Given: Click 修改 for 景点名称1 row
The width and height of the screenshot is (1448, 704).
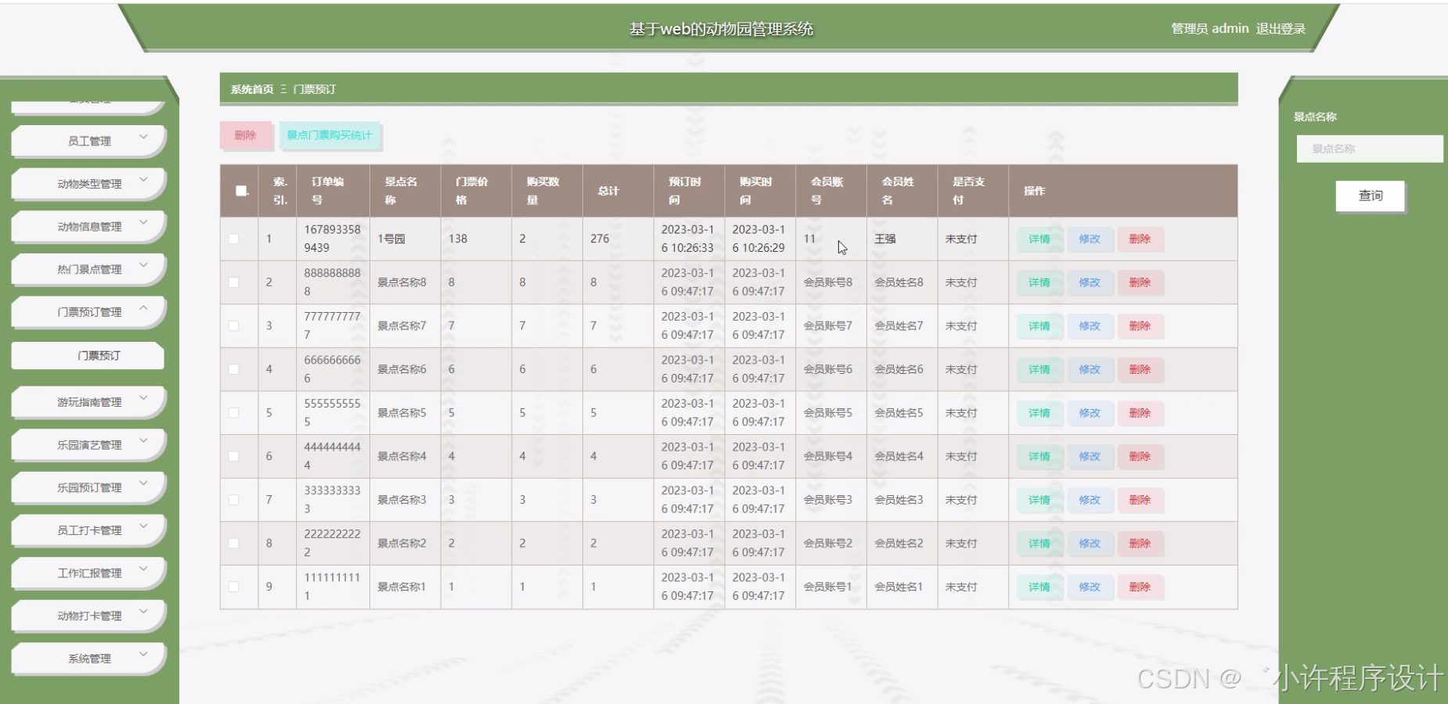Looking at the screenshot, I should coord(1090,587).
